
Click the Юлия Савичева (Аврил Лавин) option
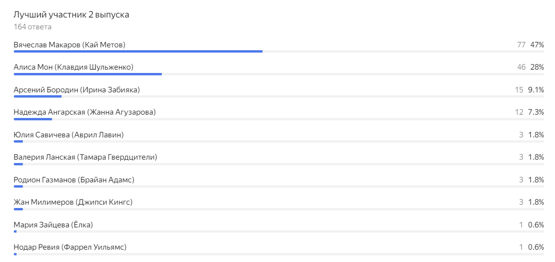coord(68,135)
